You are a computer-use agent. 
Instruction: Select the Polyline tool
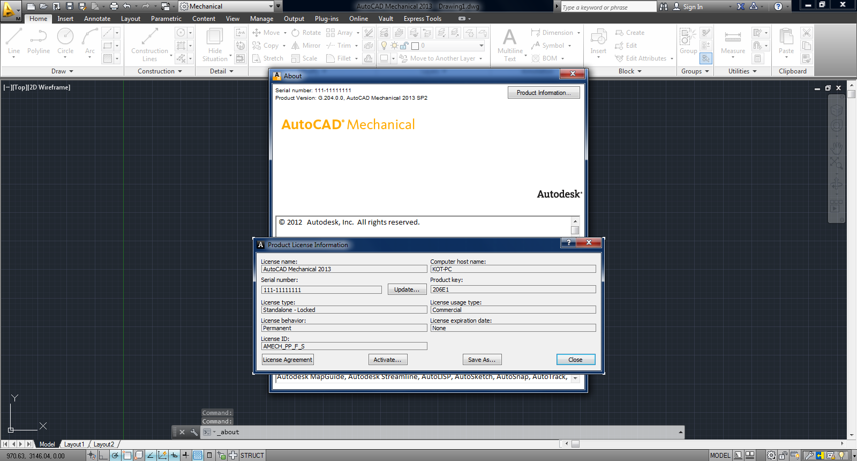(x=39, y=42)
